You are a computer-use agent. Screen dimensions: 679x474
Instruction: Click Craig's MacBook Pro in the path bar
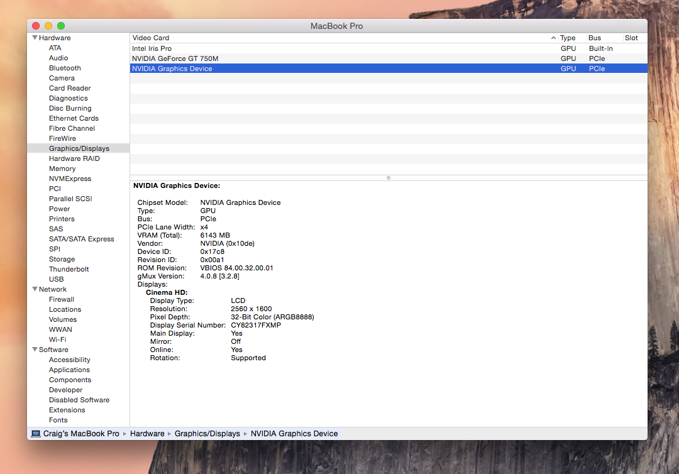click(x=81, y=434)
